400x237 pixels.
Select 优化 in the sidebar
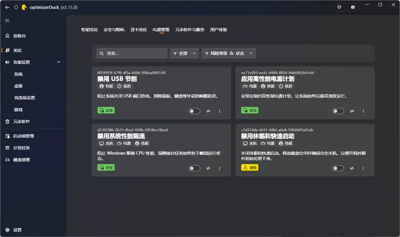point(33,50)
